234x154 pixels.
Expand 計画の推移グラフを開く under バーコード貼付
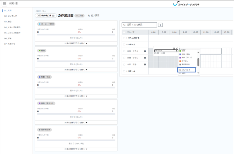[76, 44]
